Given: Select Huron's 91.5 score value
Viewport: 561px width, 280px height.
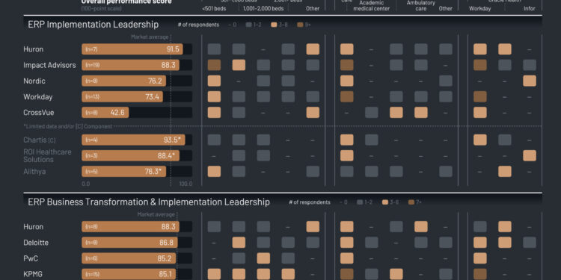Looking at the screenshot, I should point(173,49).
